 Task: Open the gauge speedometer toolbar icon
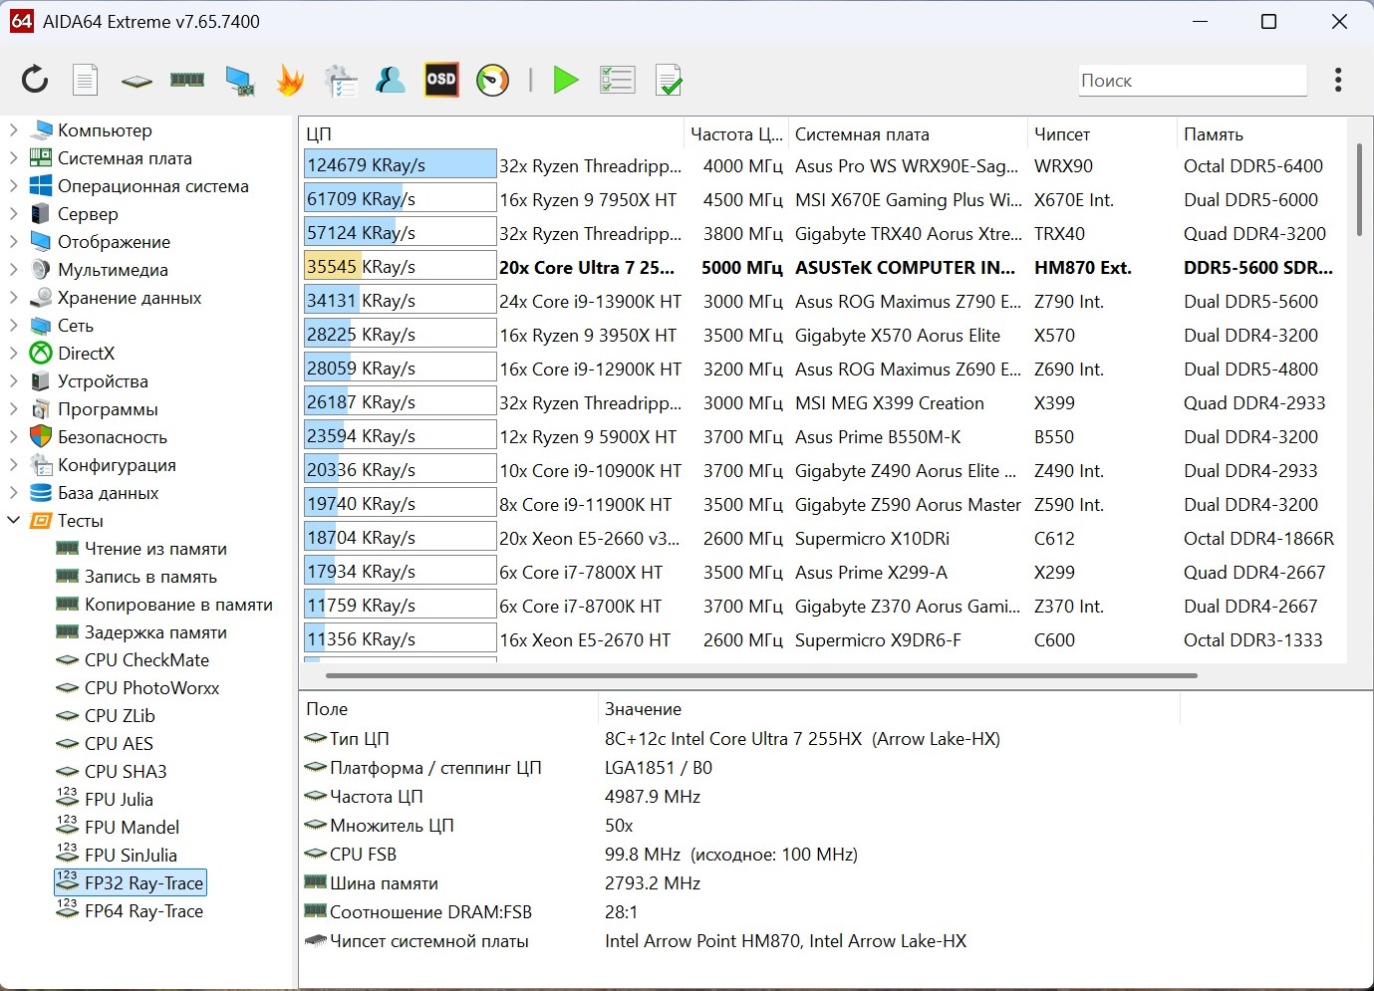[x=492, y=80]
